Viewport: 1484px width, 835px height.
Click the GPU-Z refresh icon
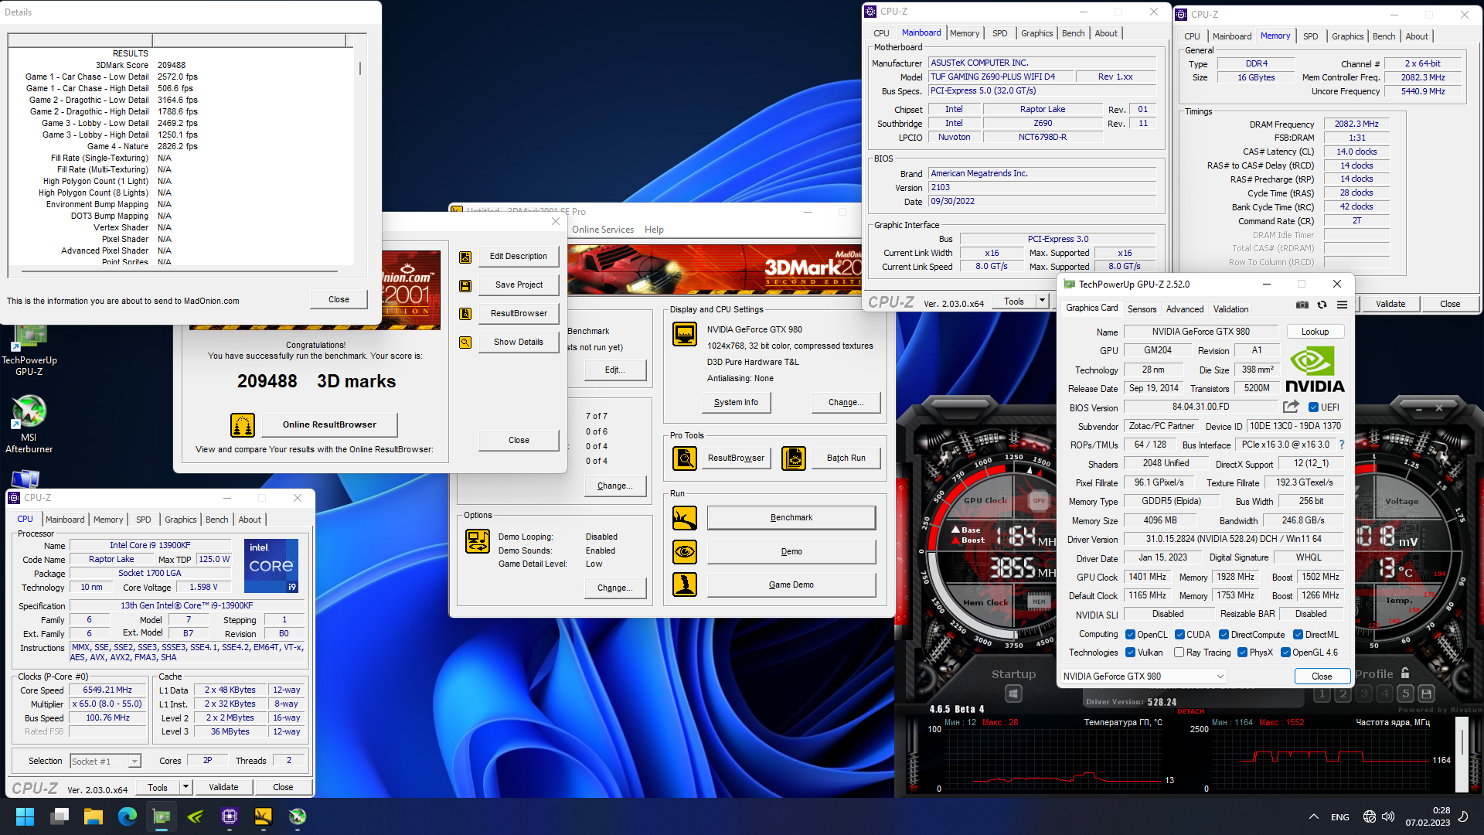coord(1322,305)
